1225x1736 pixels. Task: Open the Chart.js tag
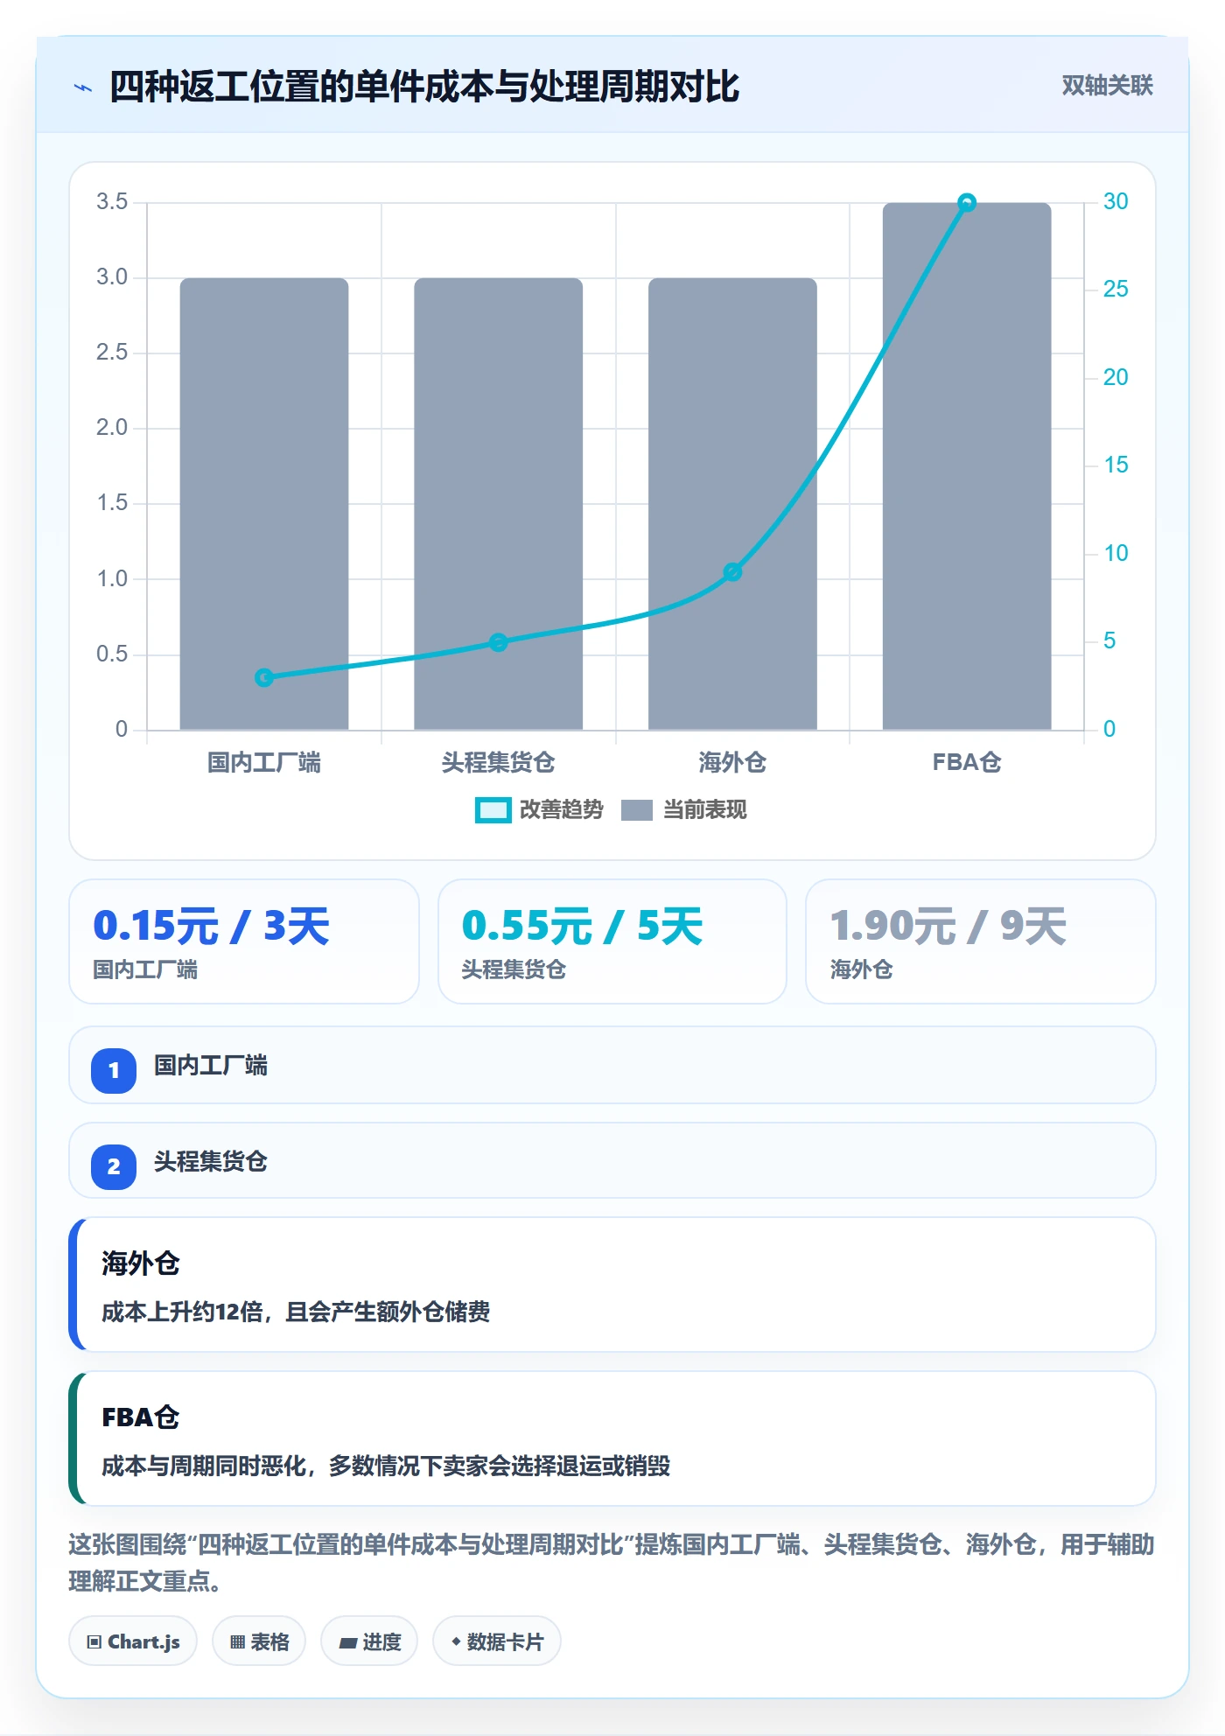point(133,1641)
